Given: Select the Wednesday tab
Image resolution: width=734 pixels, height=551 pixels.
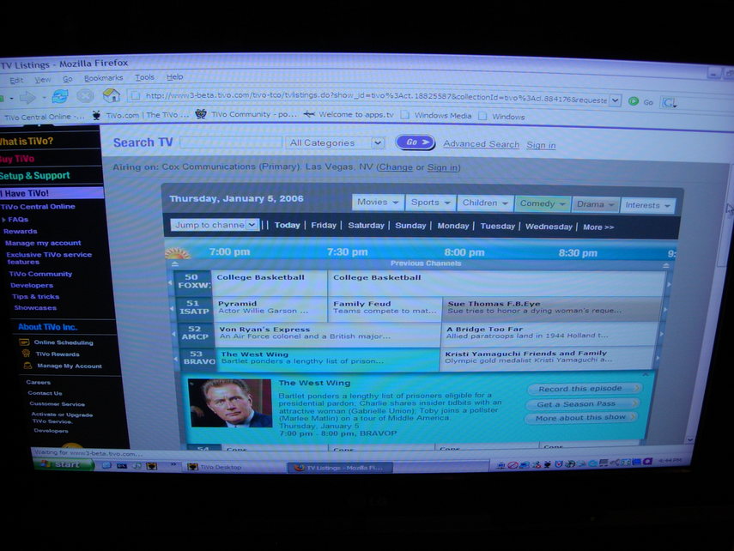Looking at the screenshot, I should (549, 227).
